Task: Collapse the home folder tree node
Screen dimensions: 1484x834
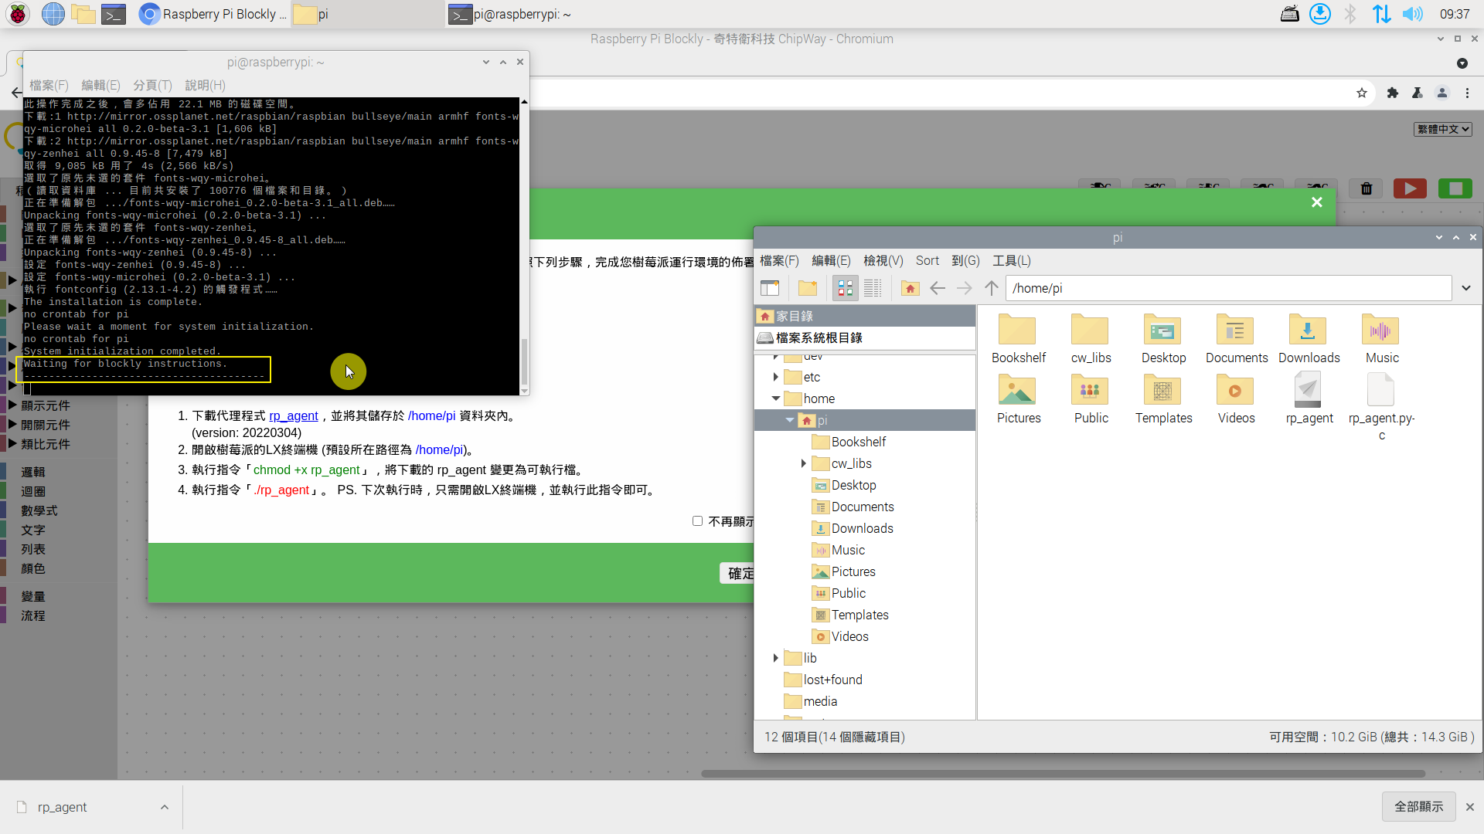Action: (776, 398)
